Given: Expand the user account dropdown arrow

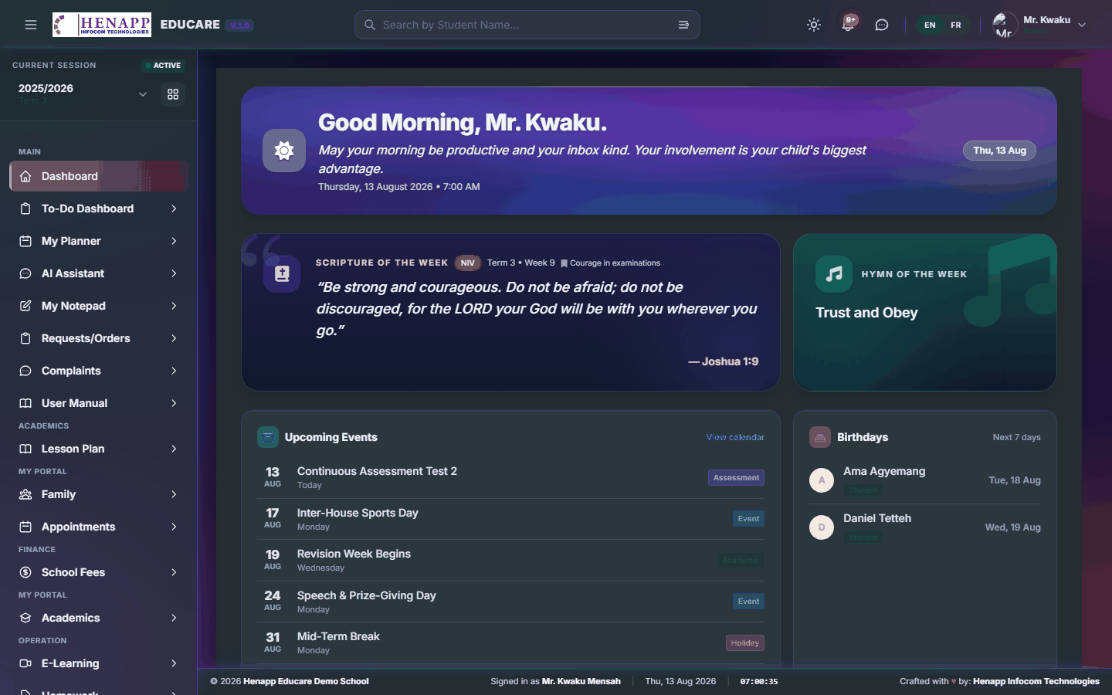Looking at the screenshot, I should click(x=1082, y=25).
